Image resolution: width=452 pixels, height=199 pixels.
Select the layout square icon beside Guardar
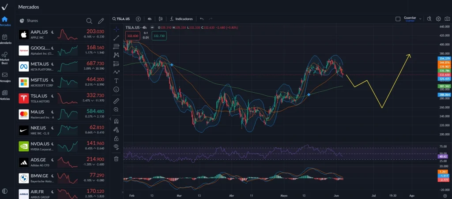(x=398, y=19)
